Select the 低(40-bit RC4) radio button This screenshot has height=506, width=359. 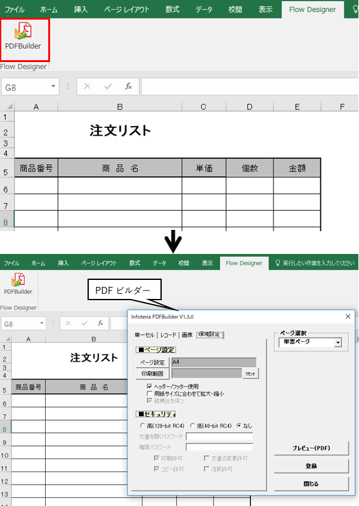coord(193,426)
